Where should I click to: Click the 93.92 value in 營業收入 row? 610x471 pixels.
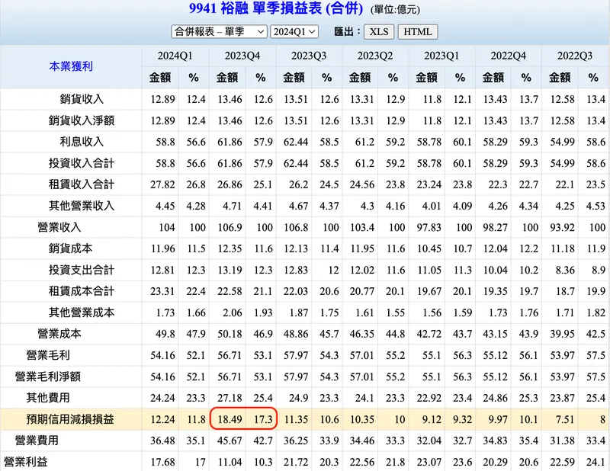tap(562, 228)
